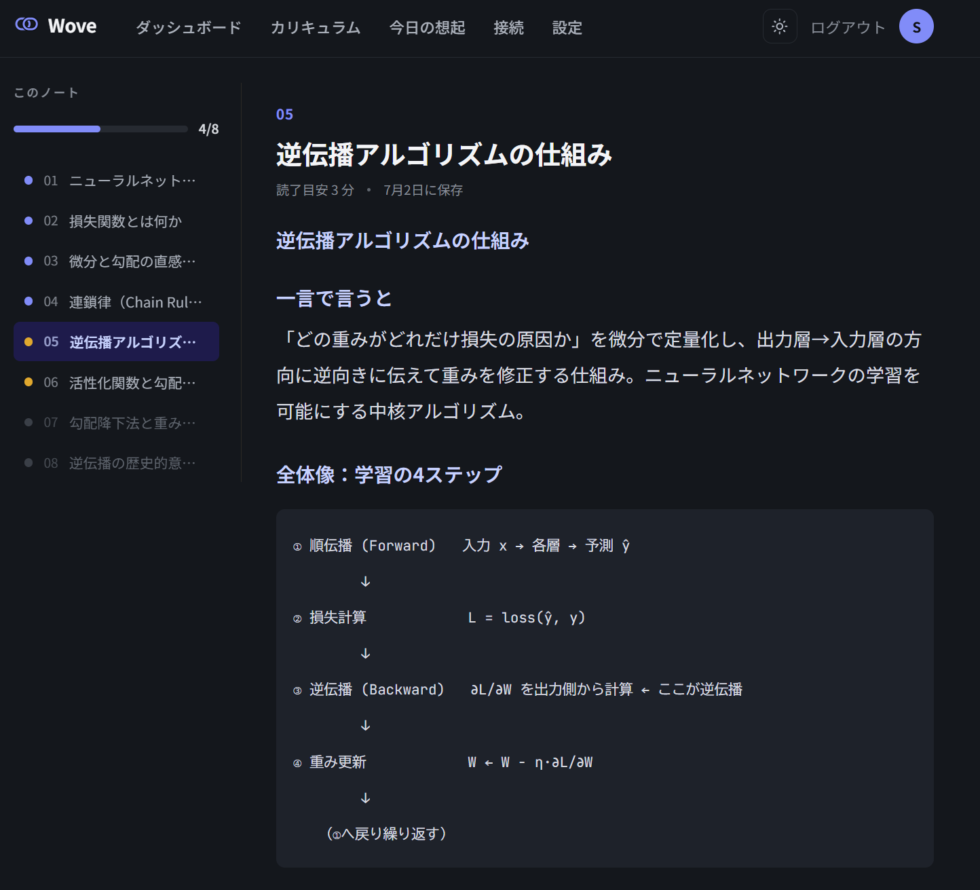
Task: Click formula L = loss(ŷ, y)
Action: pos(527,618)
